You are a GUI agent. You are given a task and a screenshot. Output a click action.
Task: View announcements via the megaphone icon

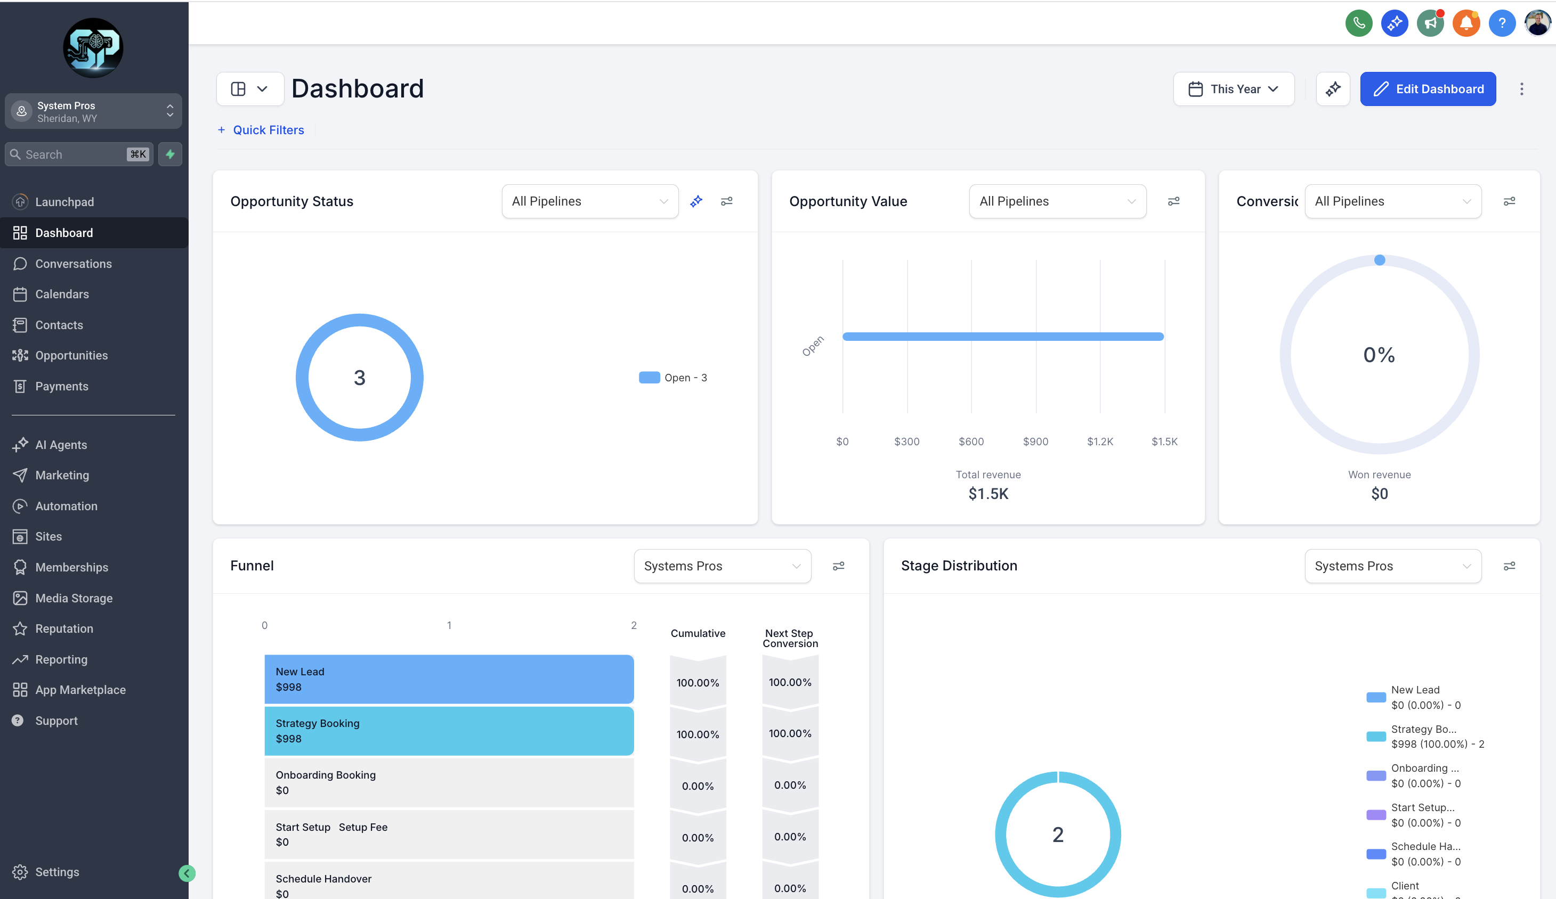1431,23
